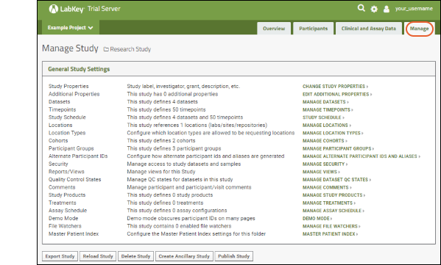Open the Manage Dataset QC States link

click(x=336, y=179)
